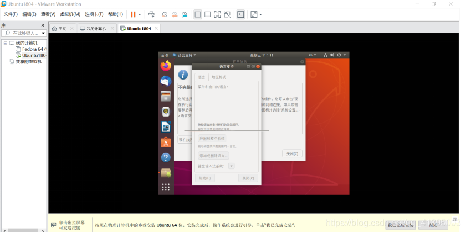Select Ubuntu1804 in the library tree
This screenshot has width=466, height=233.
coord(31,55)
